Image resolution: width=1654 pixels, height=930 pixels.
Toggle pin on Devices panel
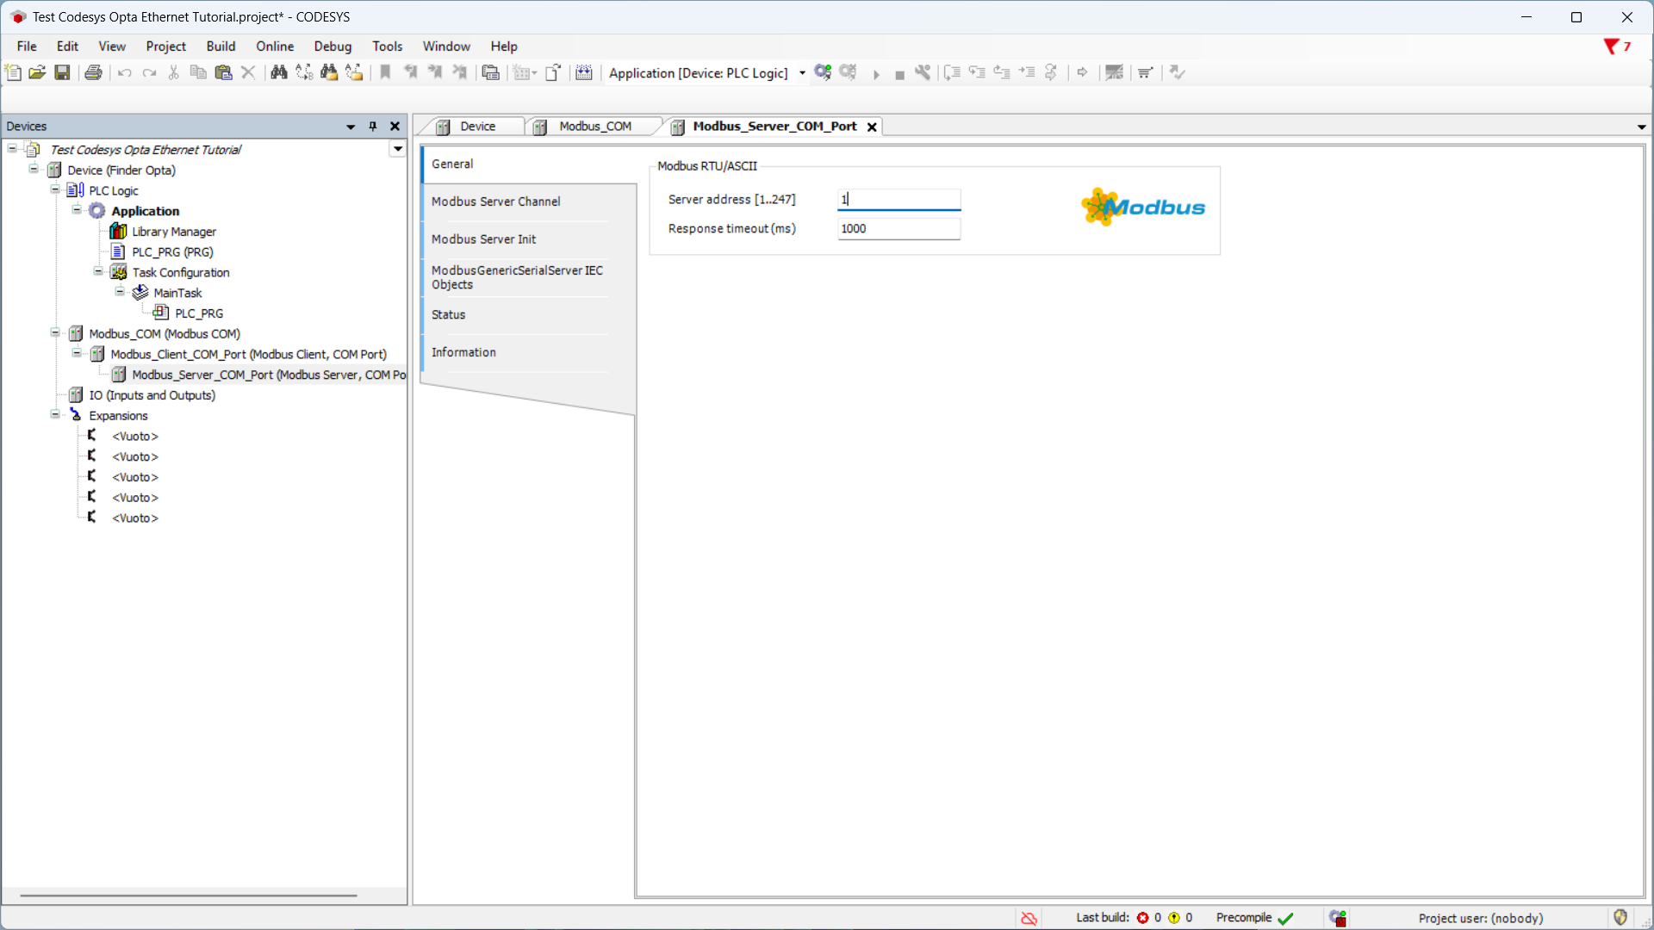click(x=373, y=127)
